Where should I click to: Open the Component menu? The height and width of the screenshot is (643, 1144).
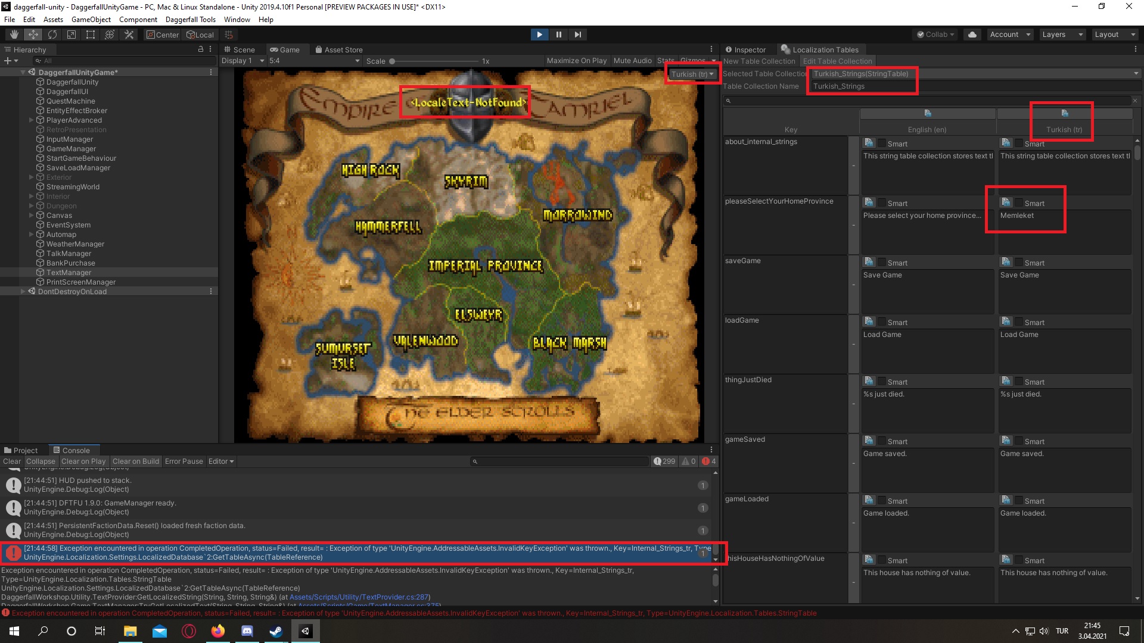[x=138, y=20]
